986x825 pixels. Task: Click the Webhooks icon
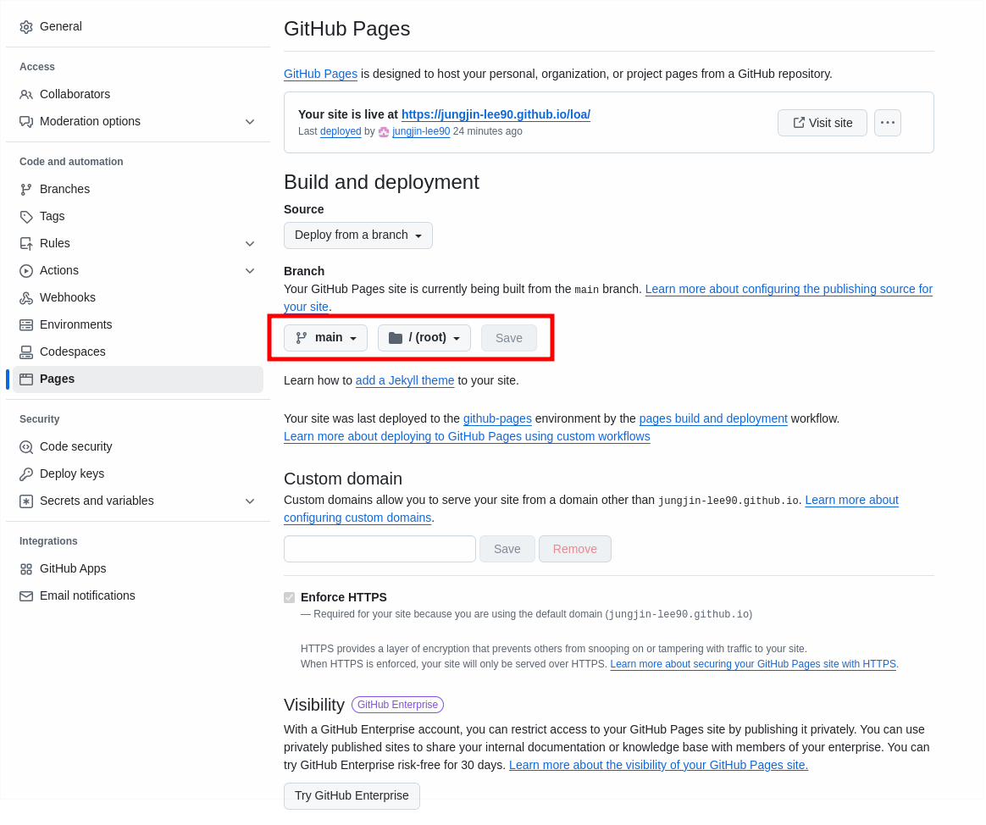click(x=25, y=297)
